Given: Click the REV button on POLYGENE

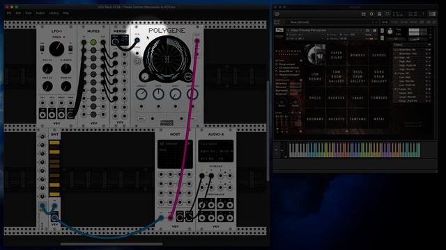Looking at the screenshot, I should (x=141, y=119).
